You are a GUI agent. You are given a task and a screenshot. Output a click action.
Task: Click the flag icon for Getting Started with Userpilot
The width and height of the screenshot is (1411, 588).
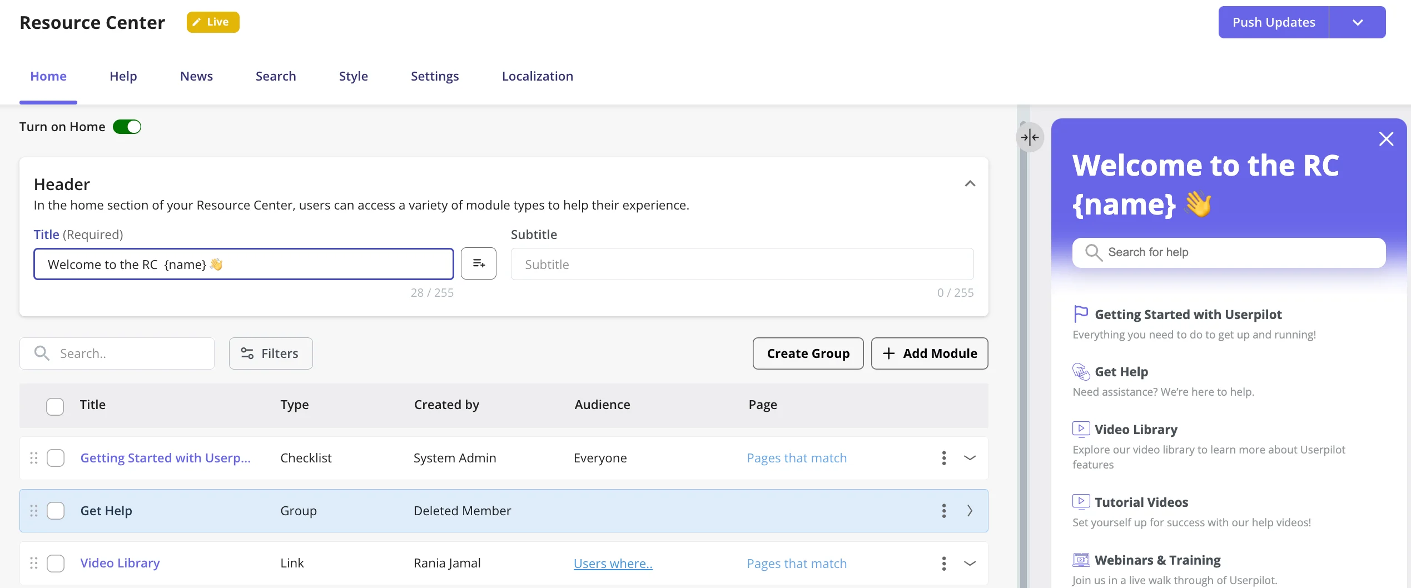pyautogui.click(x=1081, y=314)
